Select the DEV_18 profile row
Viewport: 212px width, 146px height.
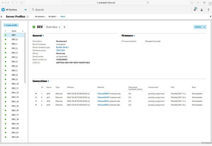pyautogui.click(x=14, y=119)
